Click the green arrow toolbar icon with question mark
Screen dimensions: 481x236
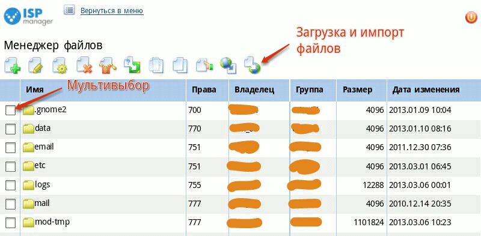point(132,65)
